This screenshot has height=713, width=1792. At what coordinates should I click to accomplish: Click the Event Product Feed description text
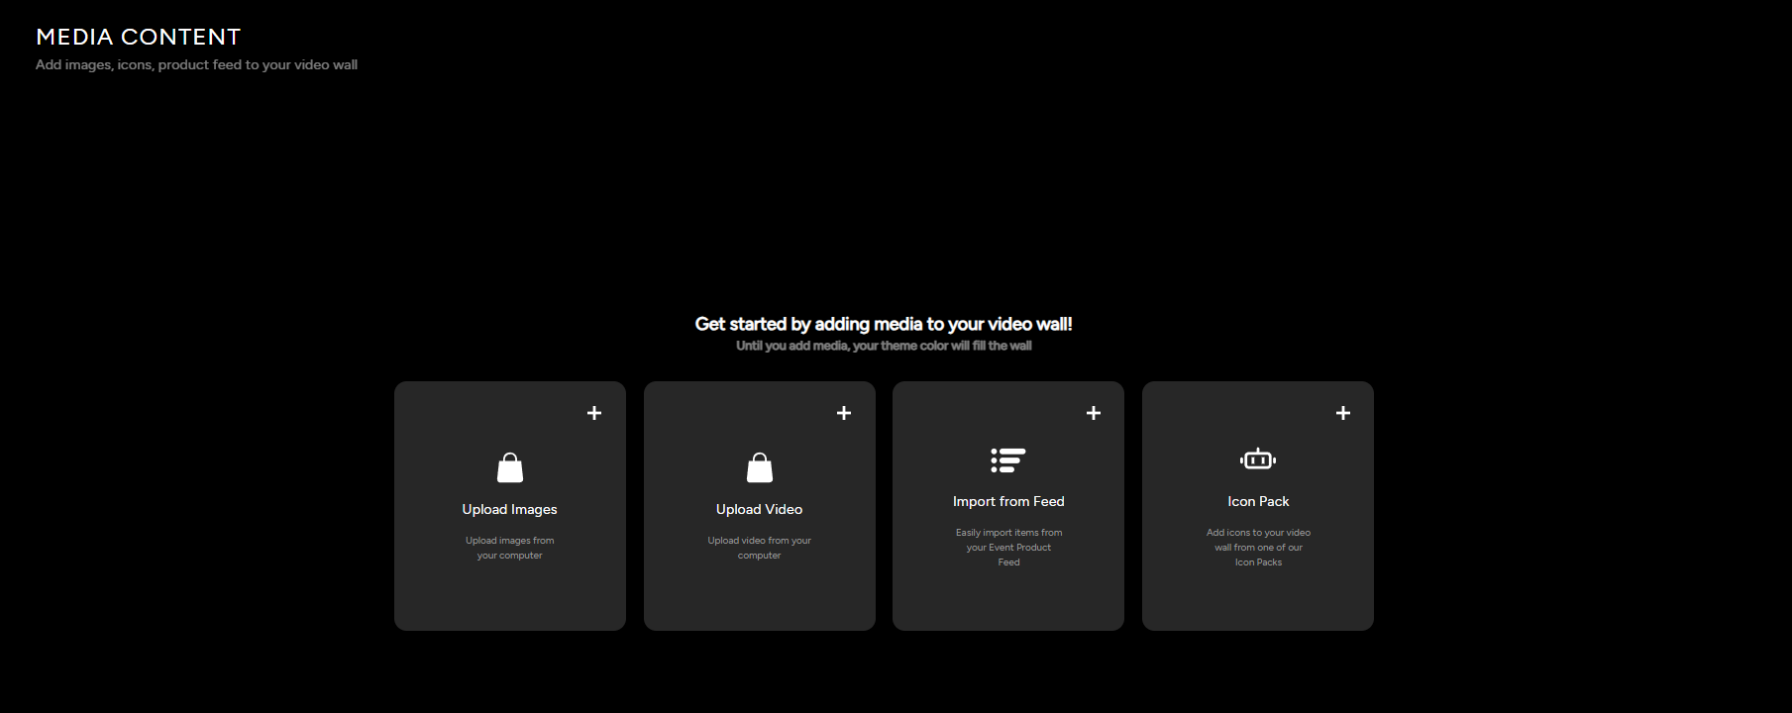click(x=1008, y=547)
